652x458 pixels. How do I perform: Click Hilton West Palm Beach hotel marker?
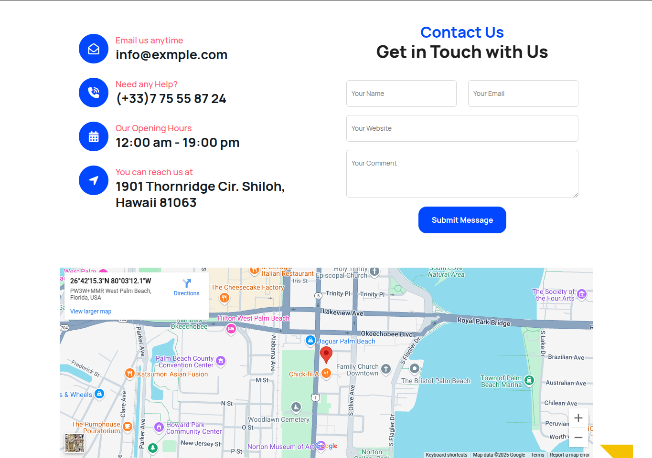tap(231, 329)
